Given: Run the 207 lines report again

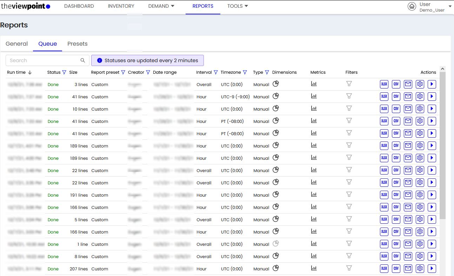Looking at the screenshot, I should [432, 269].
